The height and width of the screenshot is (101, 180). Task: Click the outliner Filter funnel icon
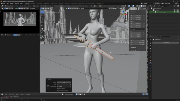tap(174, 6)
